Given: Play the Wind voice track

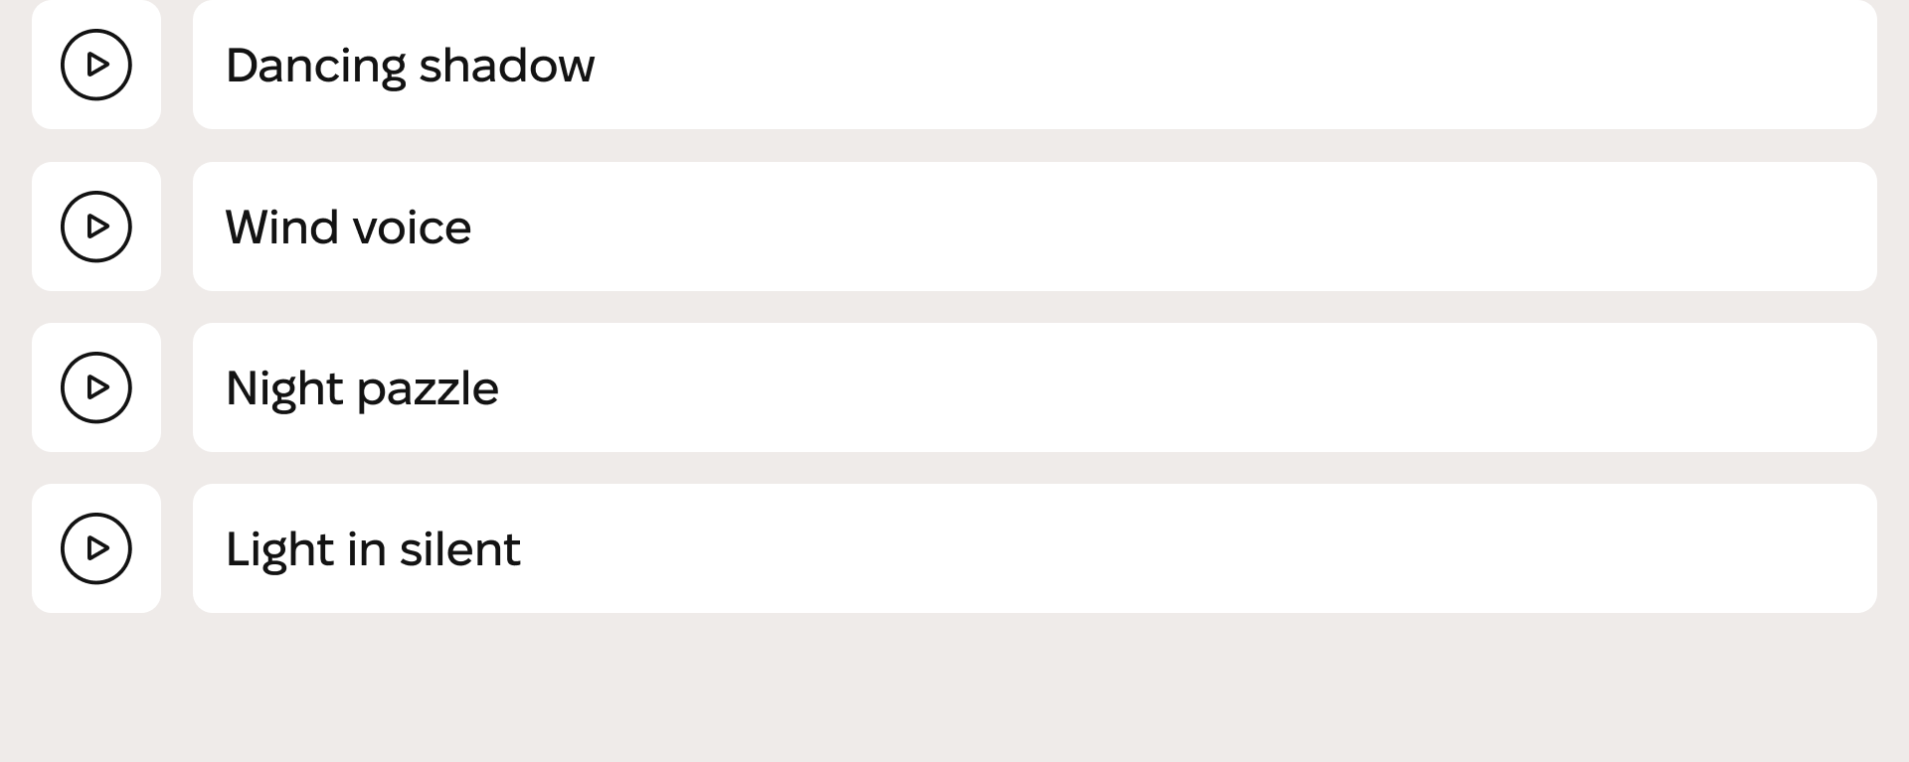Looking at the screenshot, I should pyautogui.click(x=96, y=227).
